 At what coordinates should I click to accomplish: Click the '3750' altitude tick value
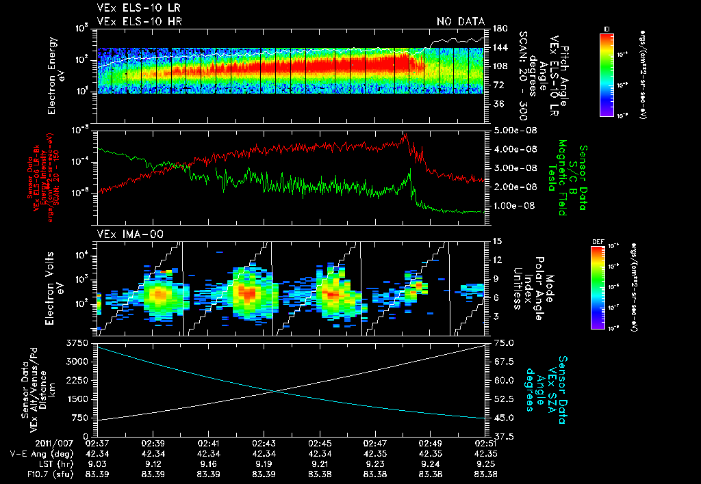77,343
